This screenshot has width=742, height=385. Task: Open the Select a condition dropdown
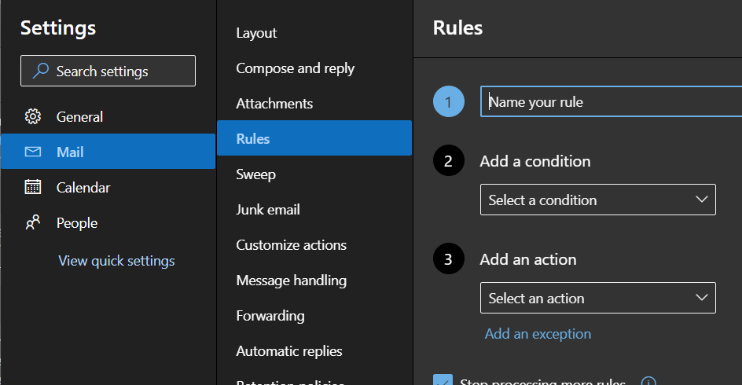[x=597, y=200]
